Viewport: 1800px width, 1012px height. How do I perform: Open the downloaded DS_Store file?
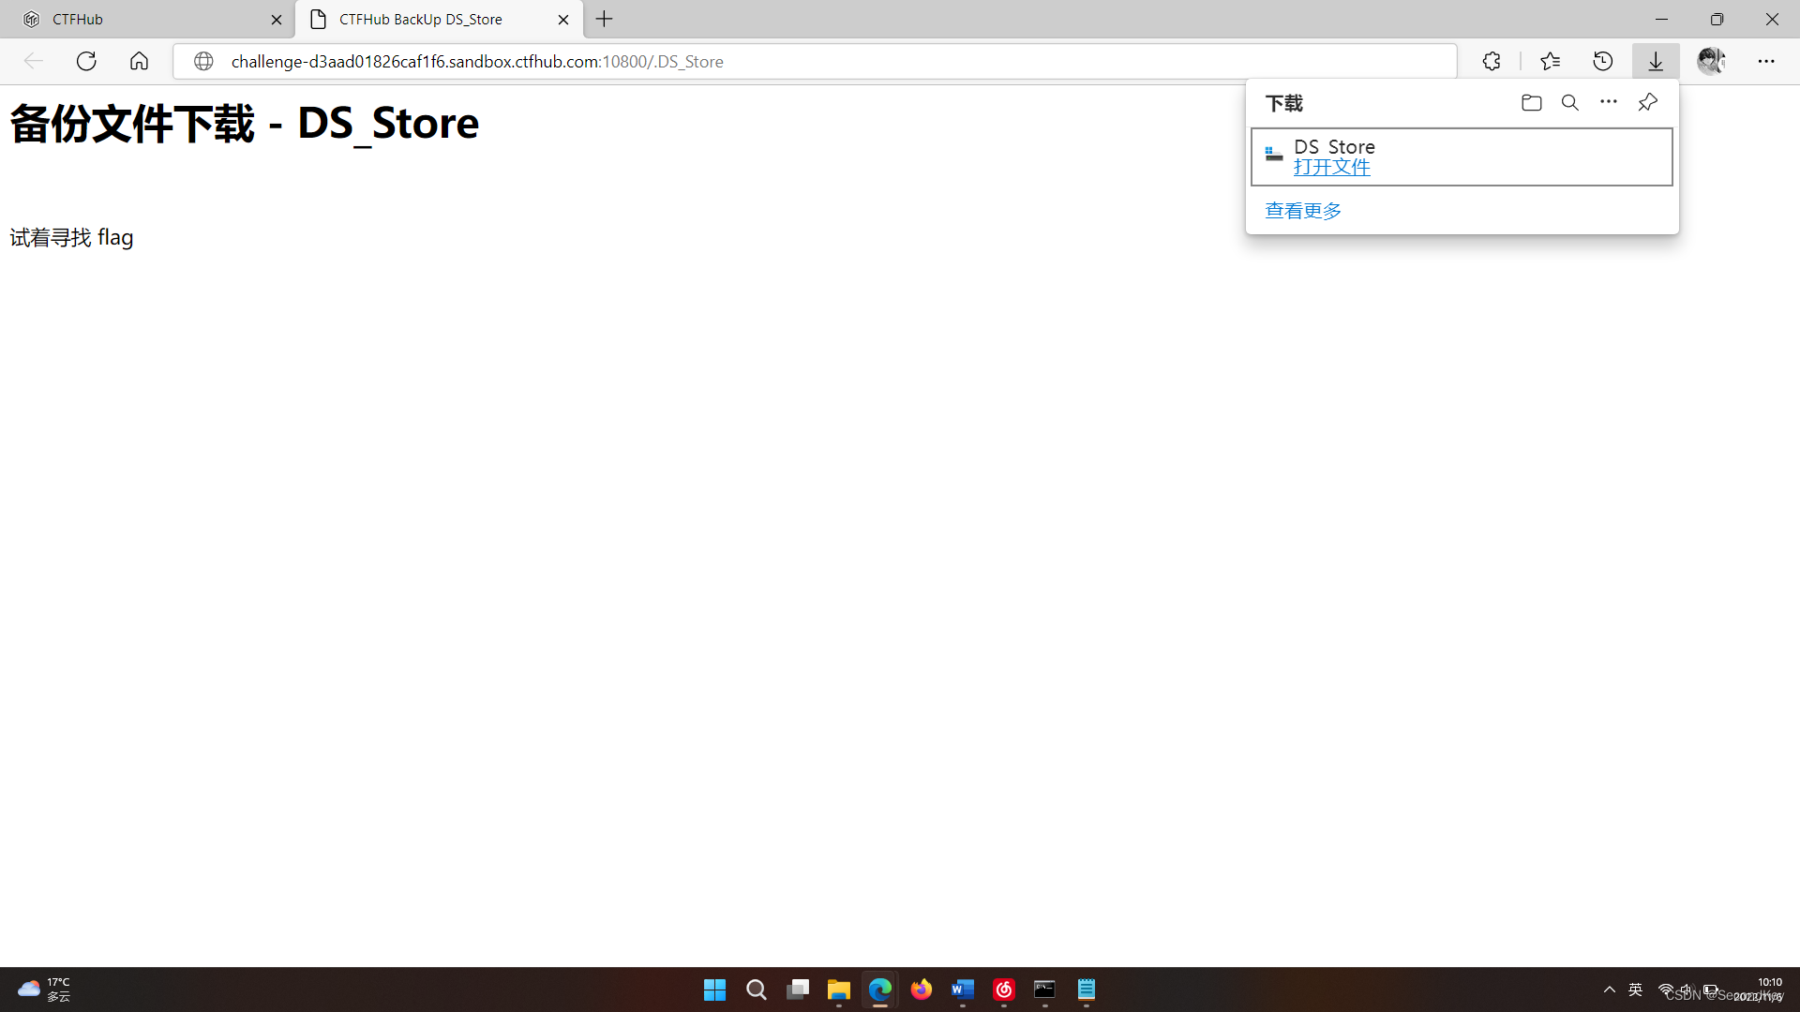click(x=1331, y=166)
